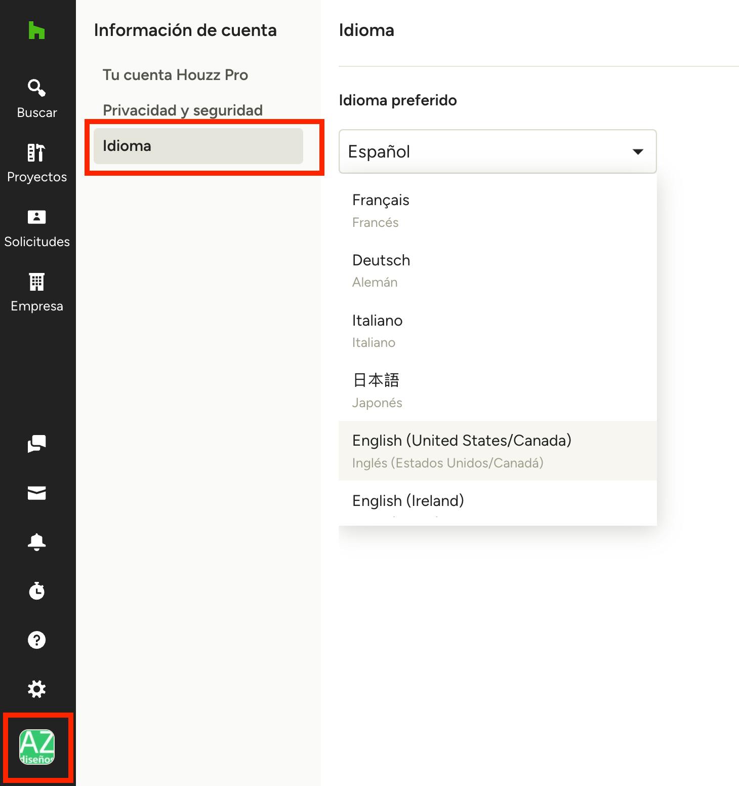Screen dimensions: 739x786
Task: Collapse the Español language dropdown
Action: click(498, 151)
